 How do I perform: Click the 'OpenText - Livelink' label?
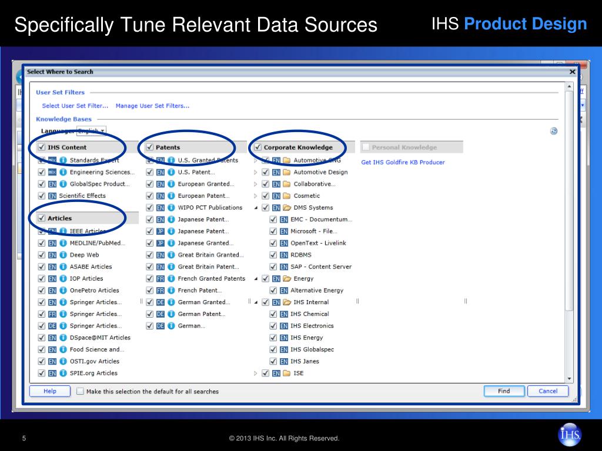[318, 243]
